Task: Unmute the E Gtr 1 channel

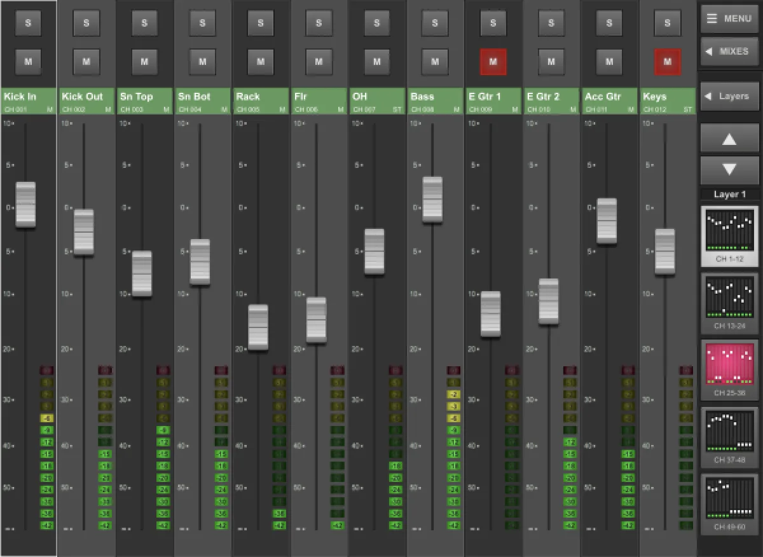Action: tap(493, 62)
